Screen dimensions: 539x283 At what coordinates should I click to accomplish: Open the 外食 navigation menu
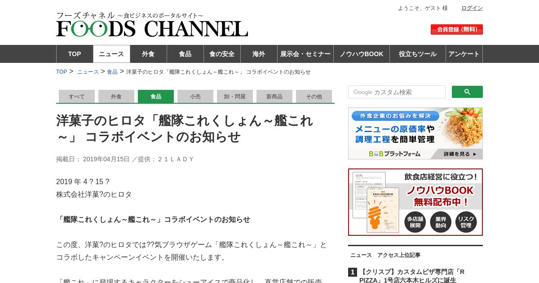(x=148, y=54)
